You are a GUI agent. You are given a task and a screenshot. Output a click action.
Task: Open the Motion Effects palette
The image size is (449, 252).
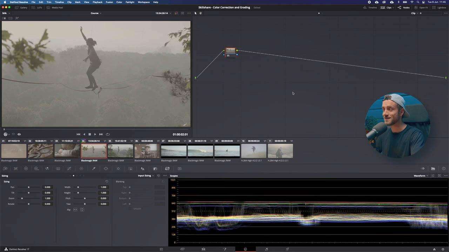pyautogui.click(x=58, y=169)
